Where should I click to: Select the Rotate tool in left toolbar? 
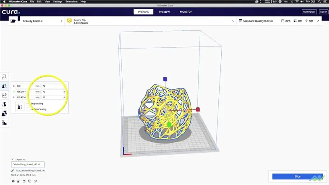click(x=4, y=95)
